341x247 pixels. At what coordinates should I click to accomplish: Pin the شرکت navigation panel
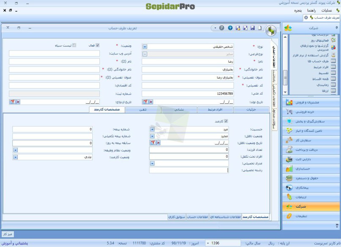(x=336, y=28)
